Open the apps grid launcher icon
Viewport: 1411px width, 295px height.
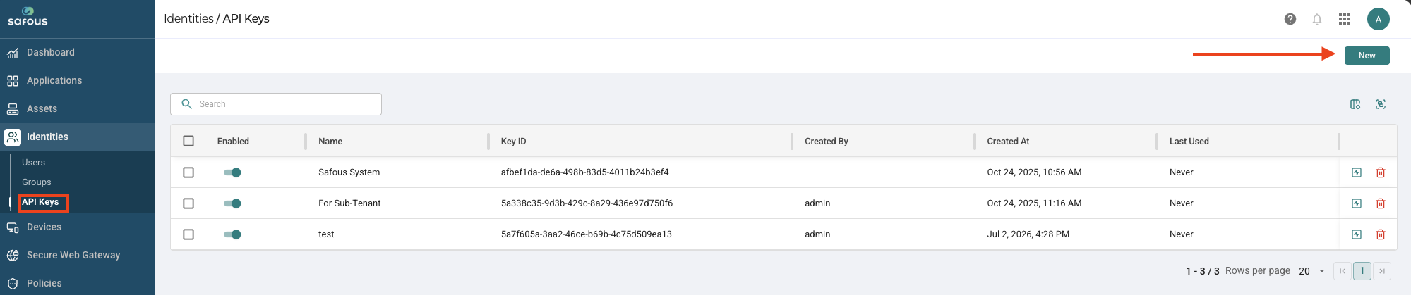click(x=1345, y=19)
